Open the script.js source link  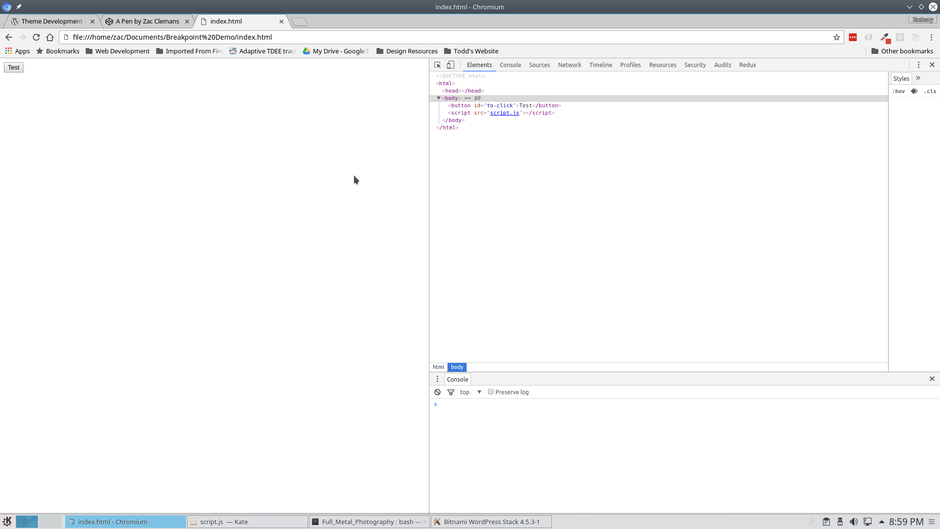click(504, 113)
